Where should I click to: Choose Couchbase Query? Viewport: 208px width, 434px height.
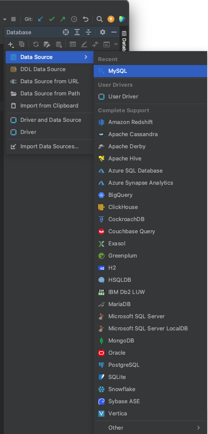click(150, 232)
